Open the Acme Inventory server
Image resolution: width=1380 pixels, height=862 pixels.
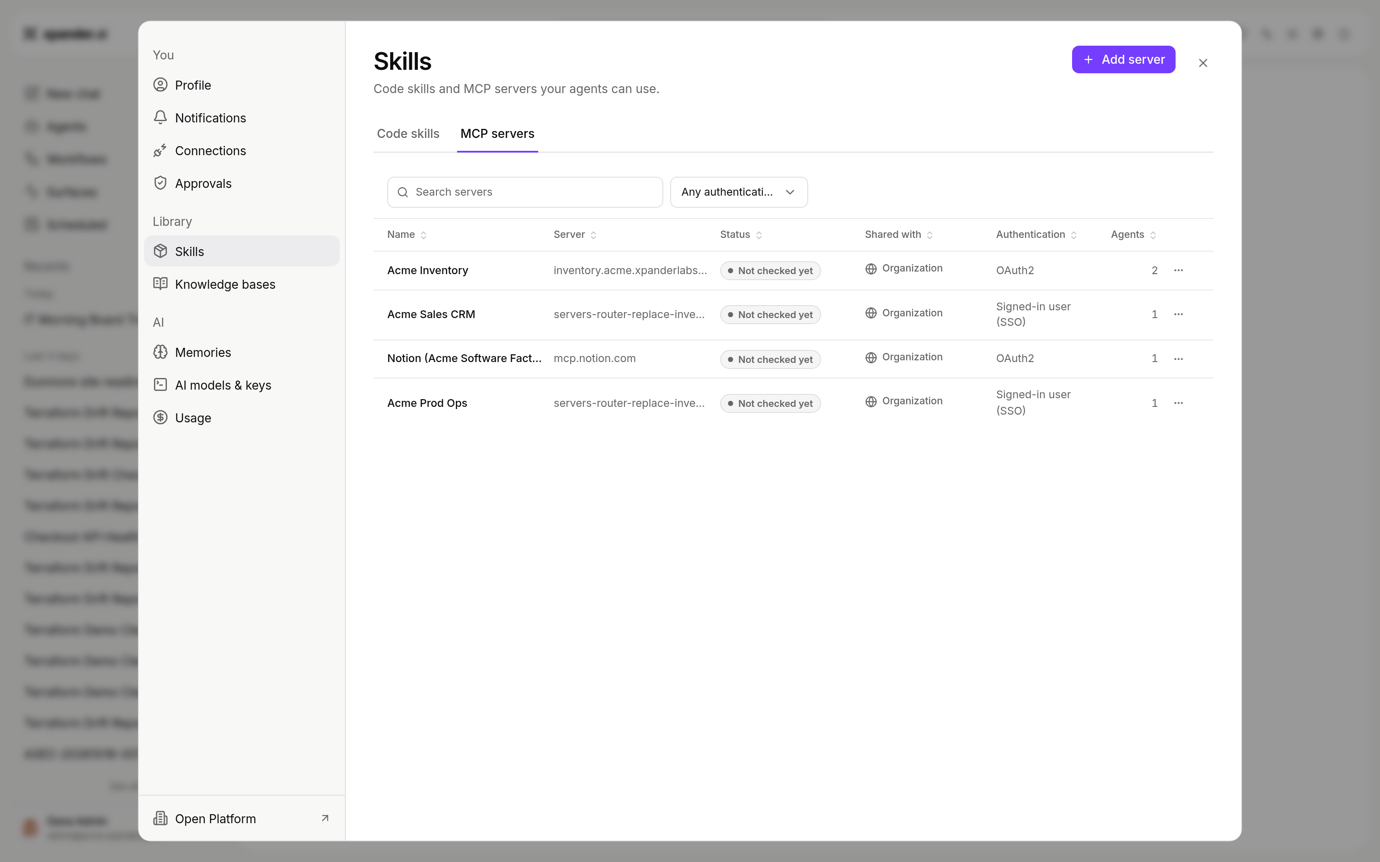coord(428,270)
